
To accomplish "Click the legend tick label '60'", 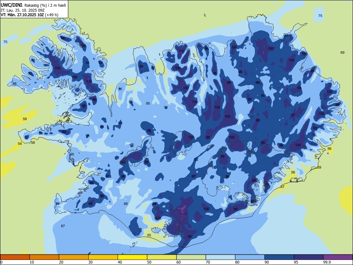I will [x=179, y=262].
